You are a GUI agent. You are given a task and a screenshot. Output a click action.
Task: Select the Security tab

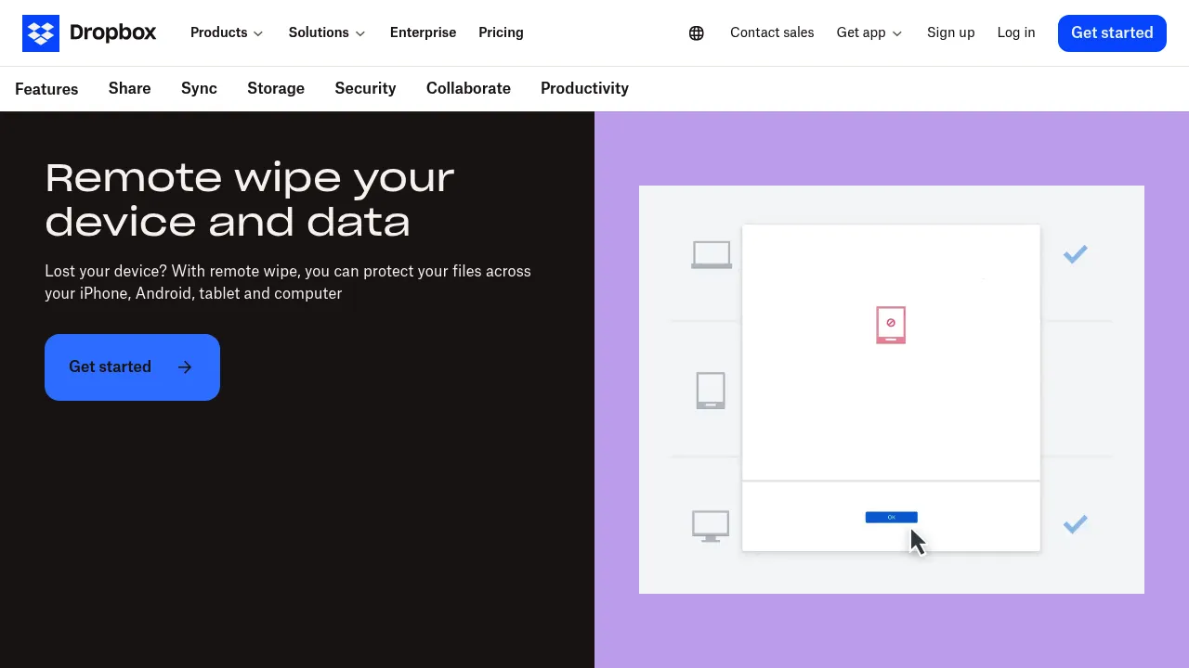tap(365, 88)
